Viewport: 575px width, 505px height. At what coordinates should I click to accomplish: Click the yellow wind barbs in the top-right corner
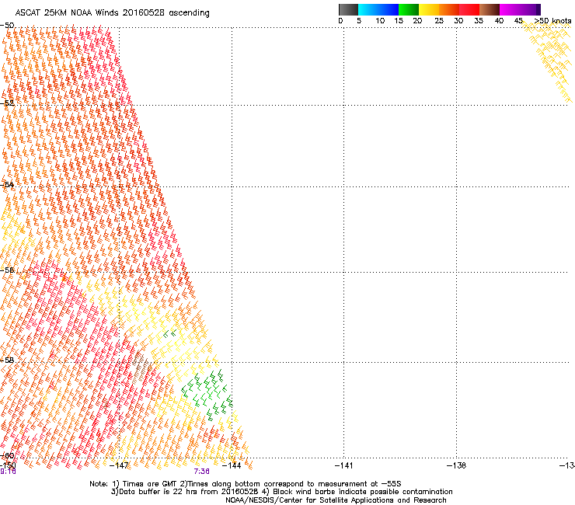coord(547,61)
